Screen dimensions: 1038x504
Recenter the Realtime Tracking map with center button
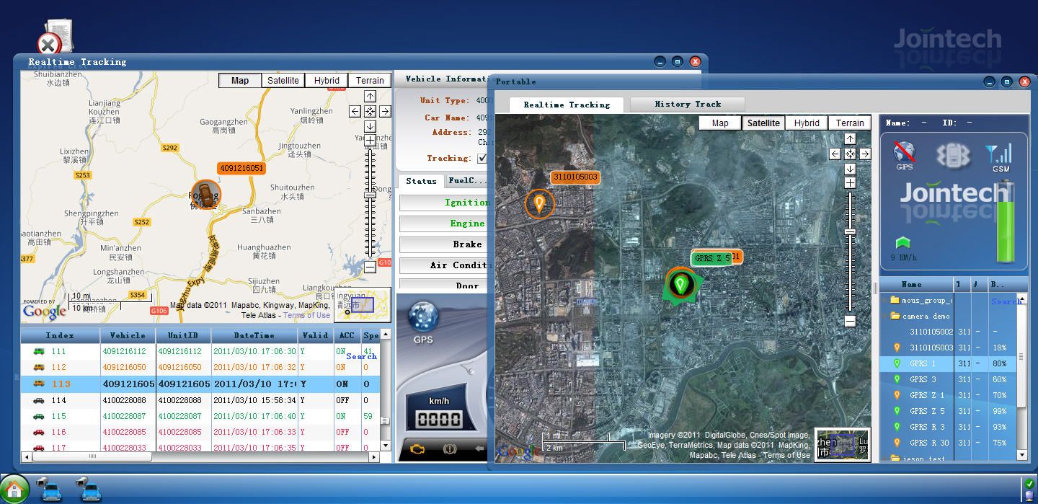point(370,111)
